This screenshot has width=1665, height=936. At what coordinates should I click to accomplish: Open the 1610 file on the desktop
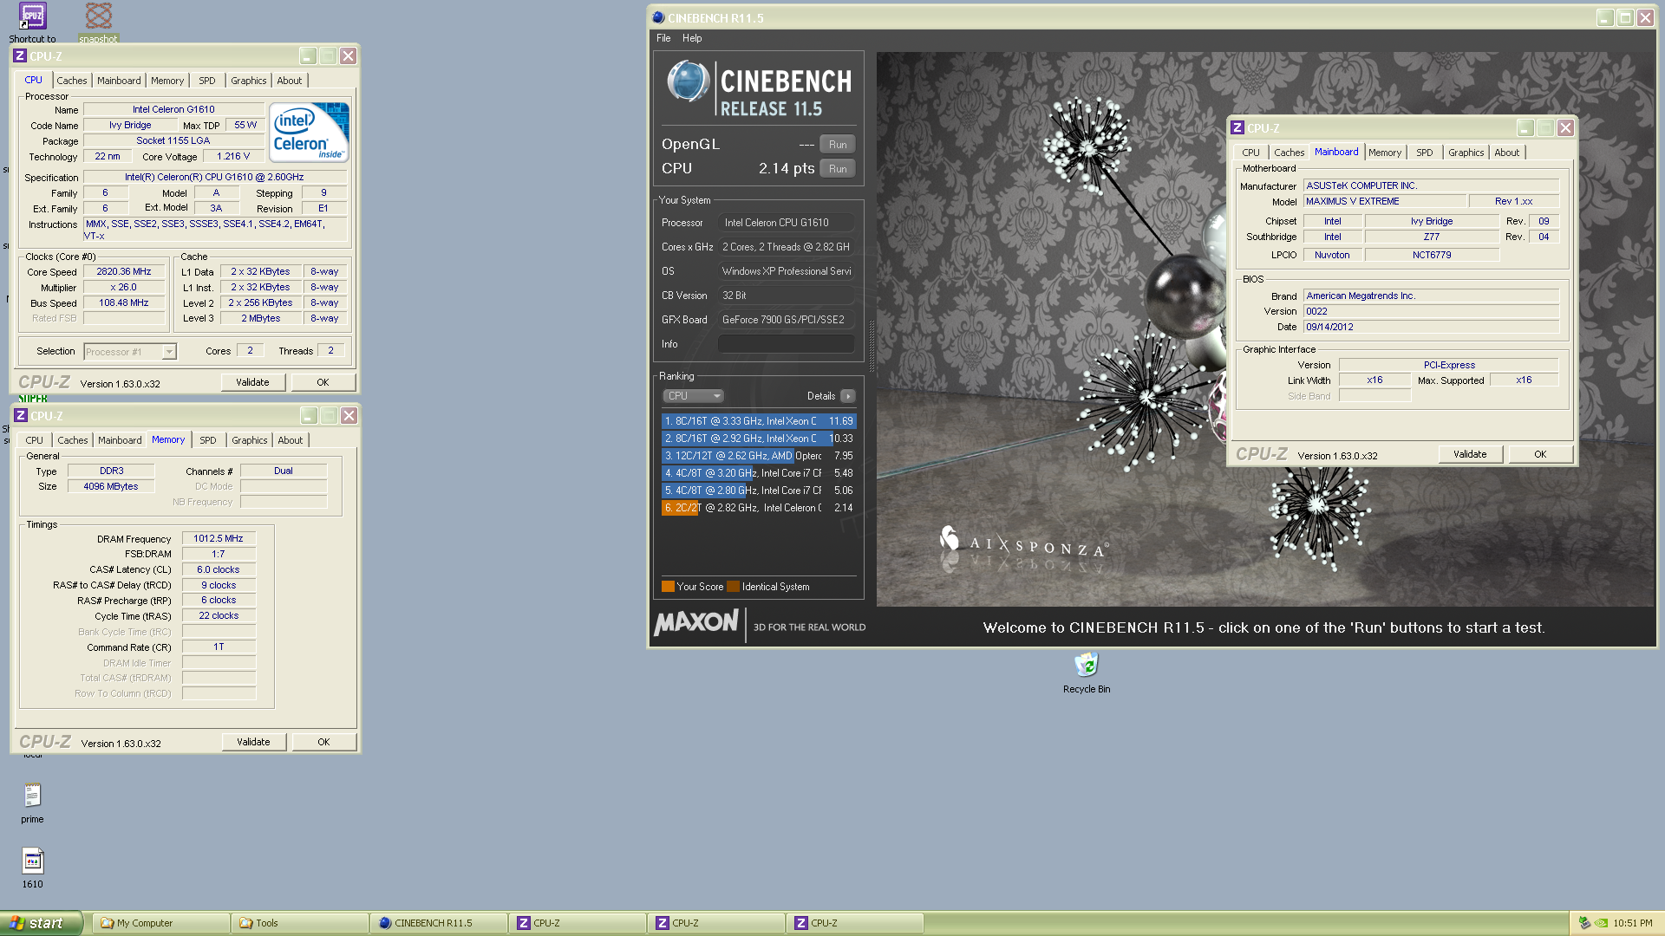(x=32, y=868)
